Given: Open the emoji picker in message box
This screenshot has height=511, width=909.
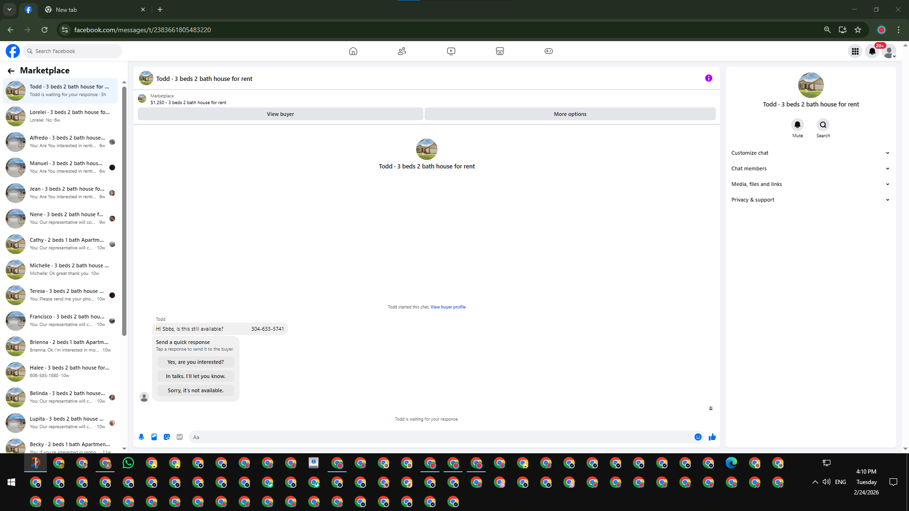Looking at the screenshot, I should click(x=698, y=437).
